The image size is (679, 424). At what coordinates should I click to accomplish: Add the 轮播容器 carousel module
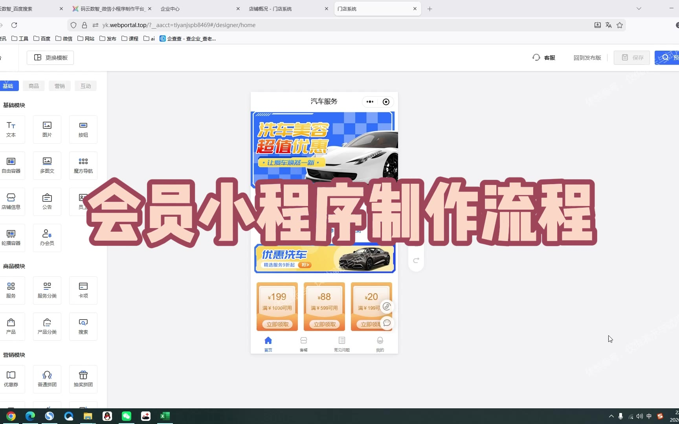(11, 238)
